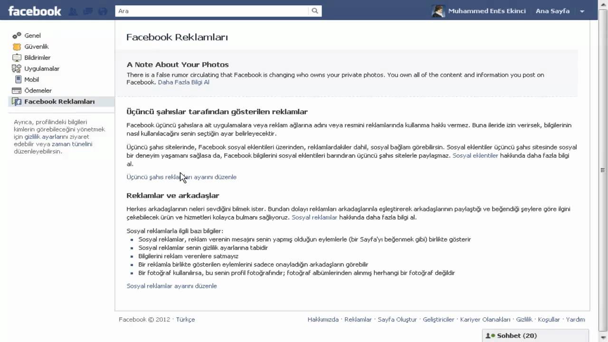The height and width of the screenshot is (342, 608).
Task: Click the profile picture thumbnail in header
Action: pyautogui.click(x=438, y=11)
